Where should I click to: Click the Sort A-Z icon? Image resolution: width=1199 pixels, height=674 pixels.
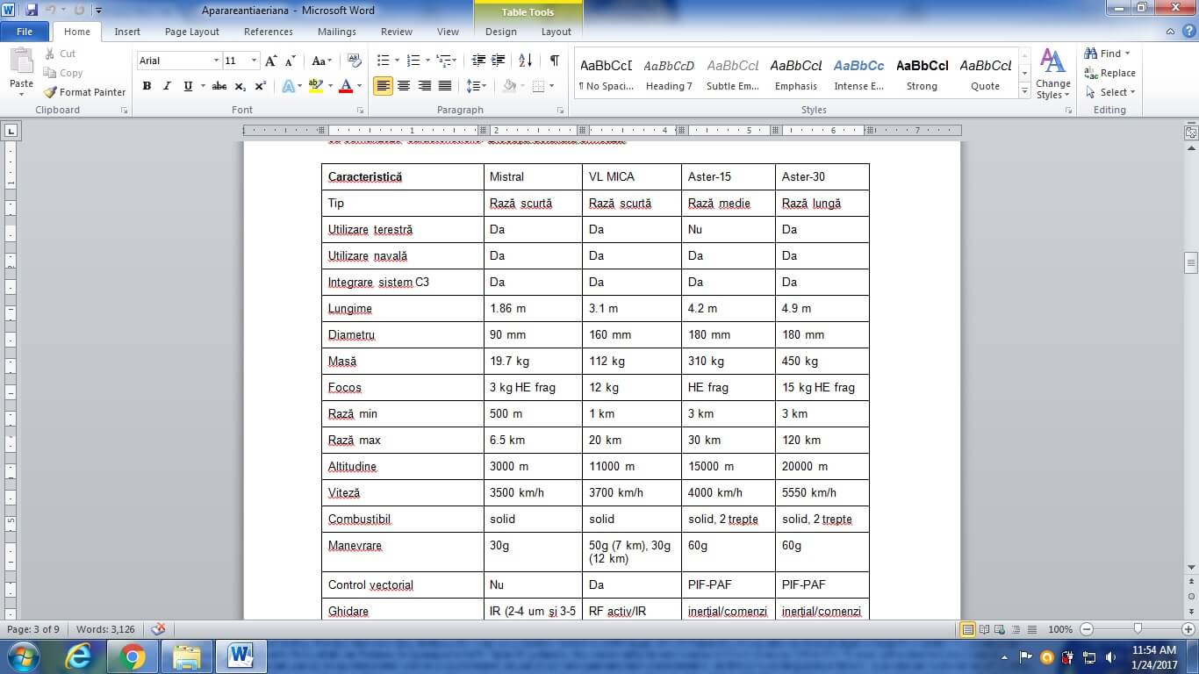525,61
